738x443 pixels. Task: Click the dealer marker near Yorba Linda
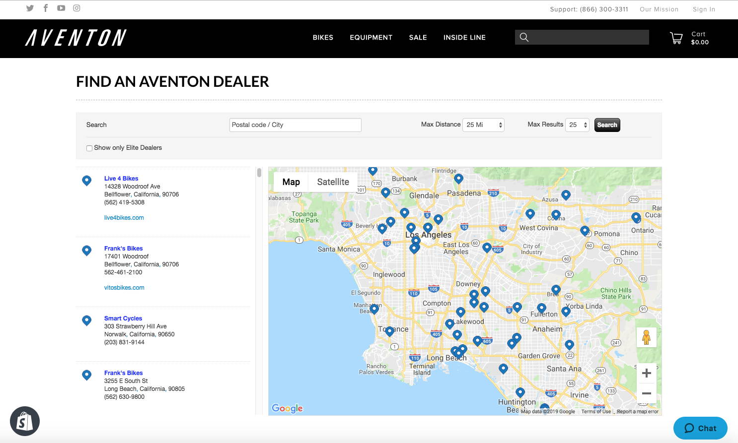click(566, 312)
